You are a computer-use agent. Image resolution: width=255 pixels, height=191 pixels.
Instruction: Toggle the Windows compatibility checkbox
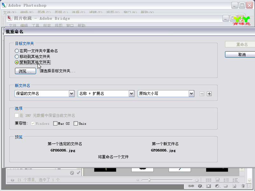33,124
